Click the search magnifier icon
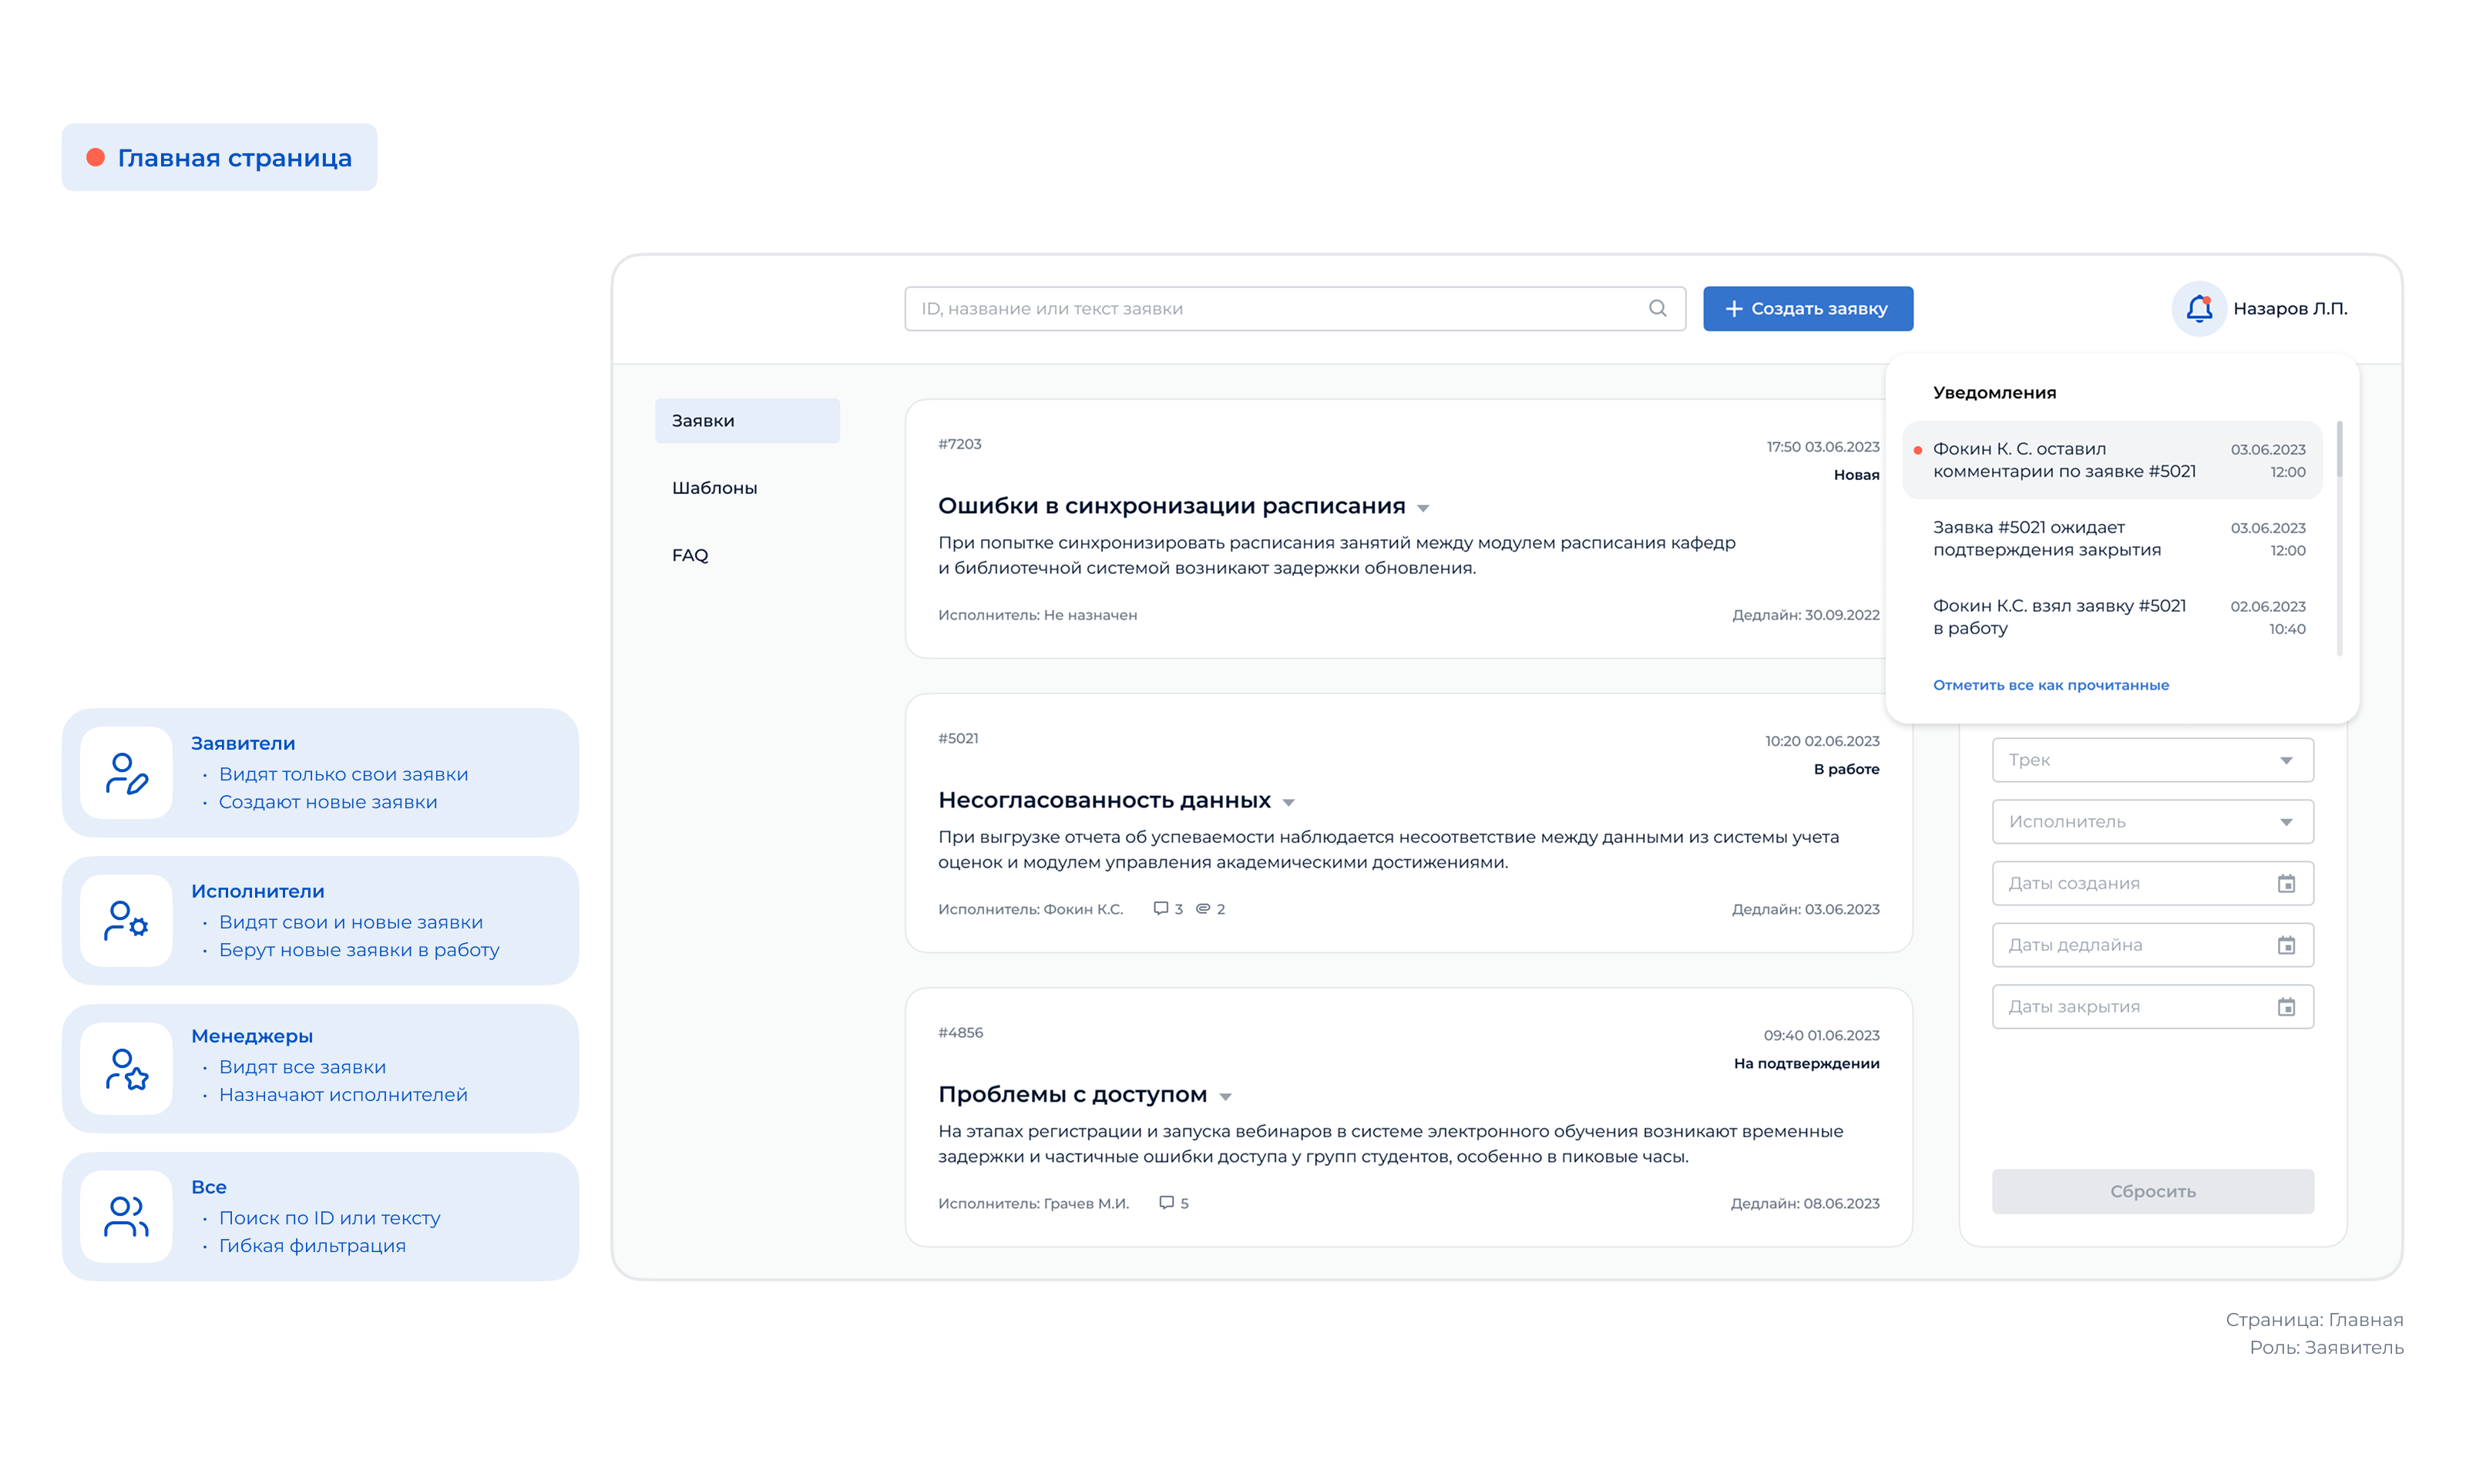Viewport: 2466px width, 1484px height. coord(1657,309)
